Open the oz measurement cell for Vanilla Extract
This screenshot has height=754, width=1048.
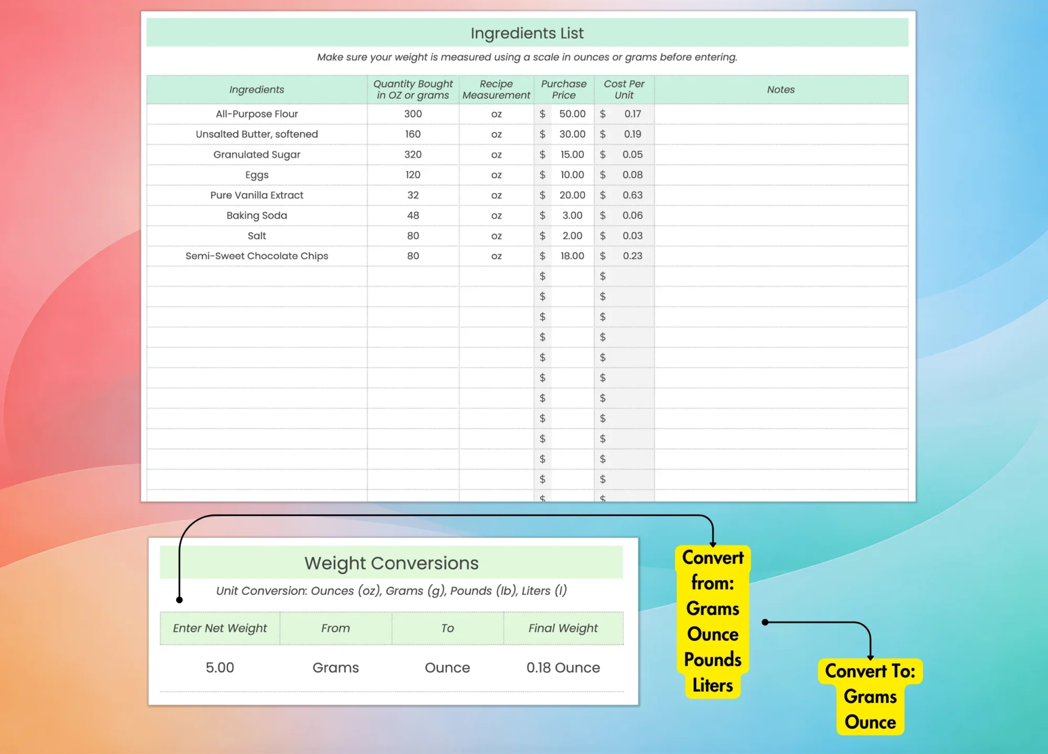coord(496,195)
